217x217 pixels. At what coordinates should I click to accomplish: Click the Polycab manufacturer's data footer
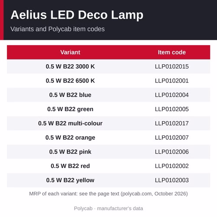point(108,208)
